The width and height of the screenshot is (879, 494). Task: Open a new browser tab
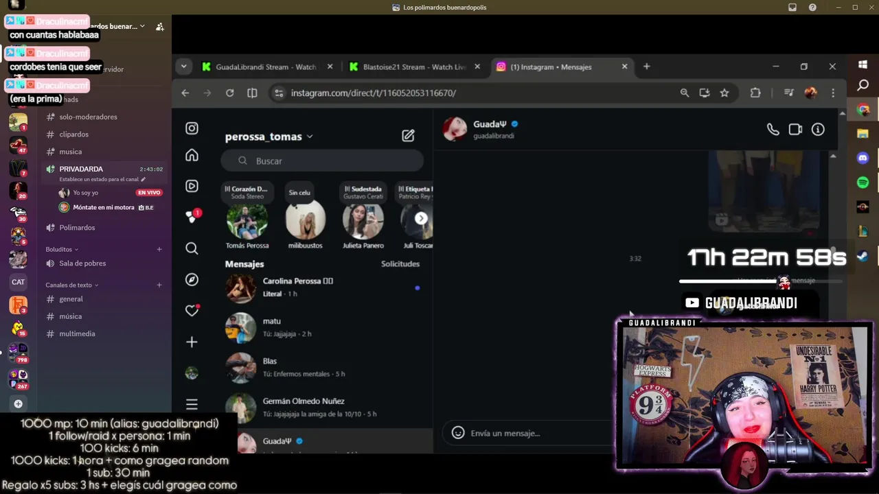point(646,67)
